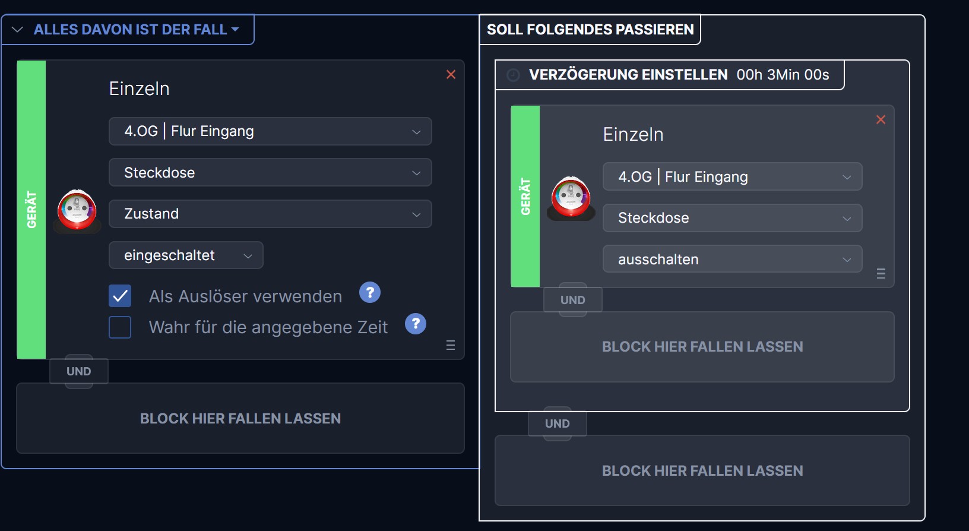Screen dimensions: 969x531
Task: Click the green 'Gerät' bar of action block
Action: 525,197
